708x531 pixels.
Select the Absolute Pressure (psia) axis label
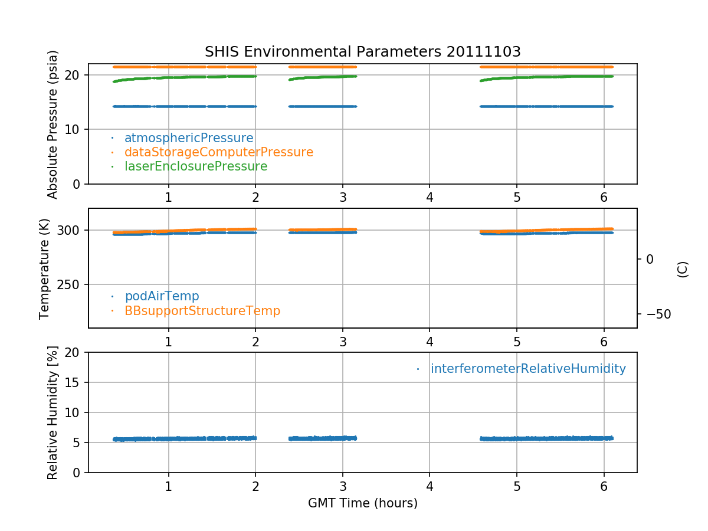(53, 124)
